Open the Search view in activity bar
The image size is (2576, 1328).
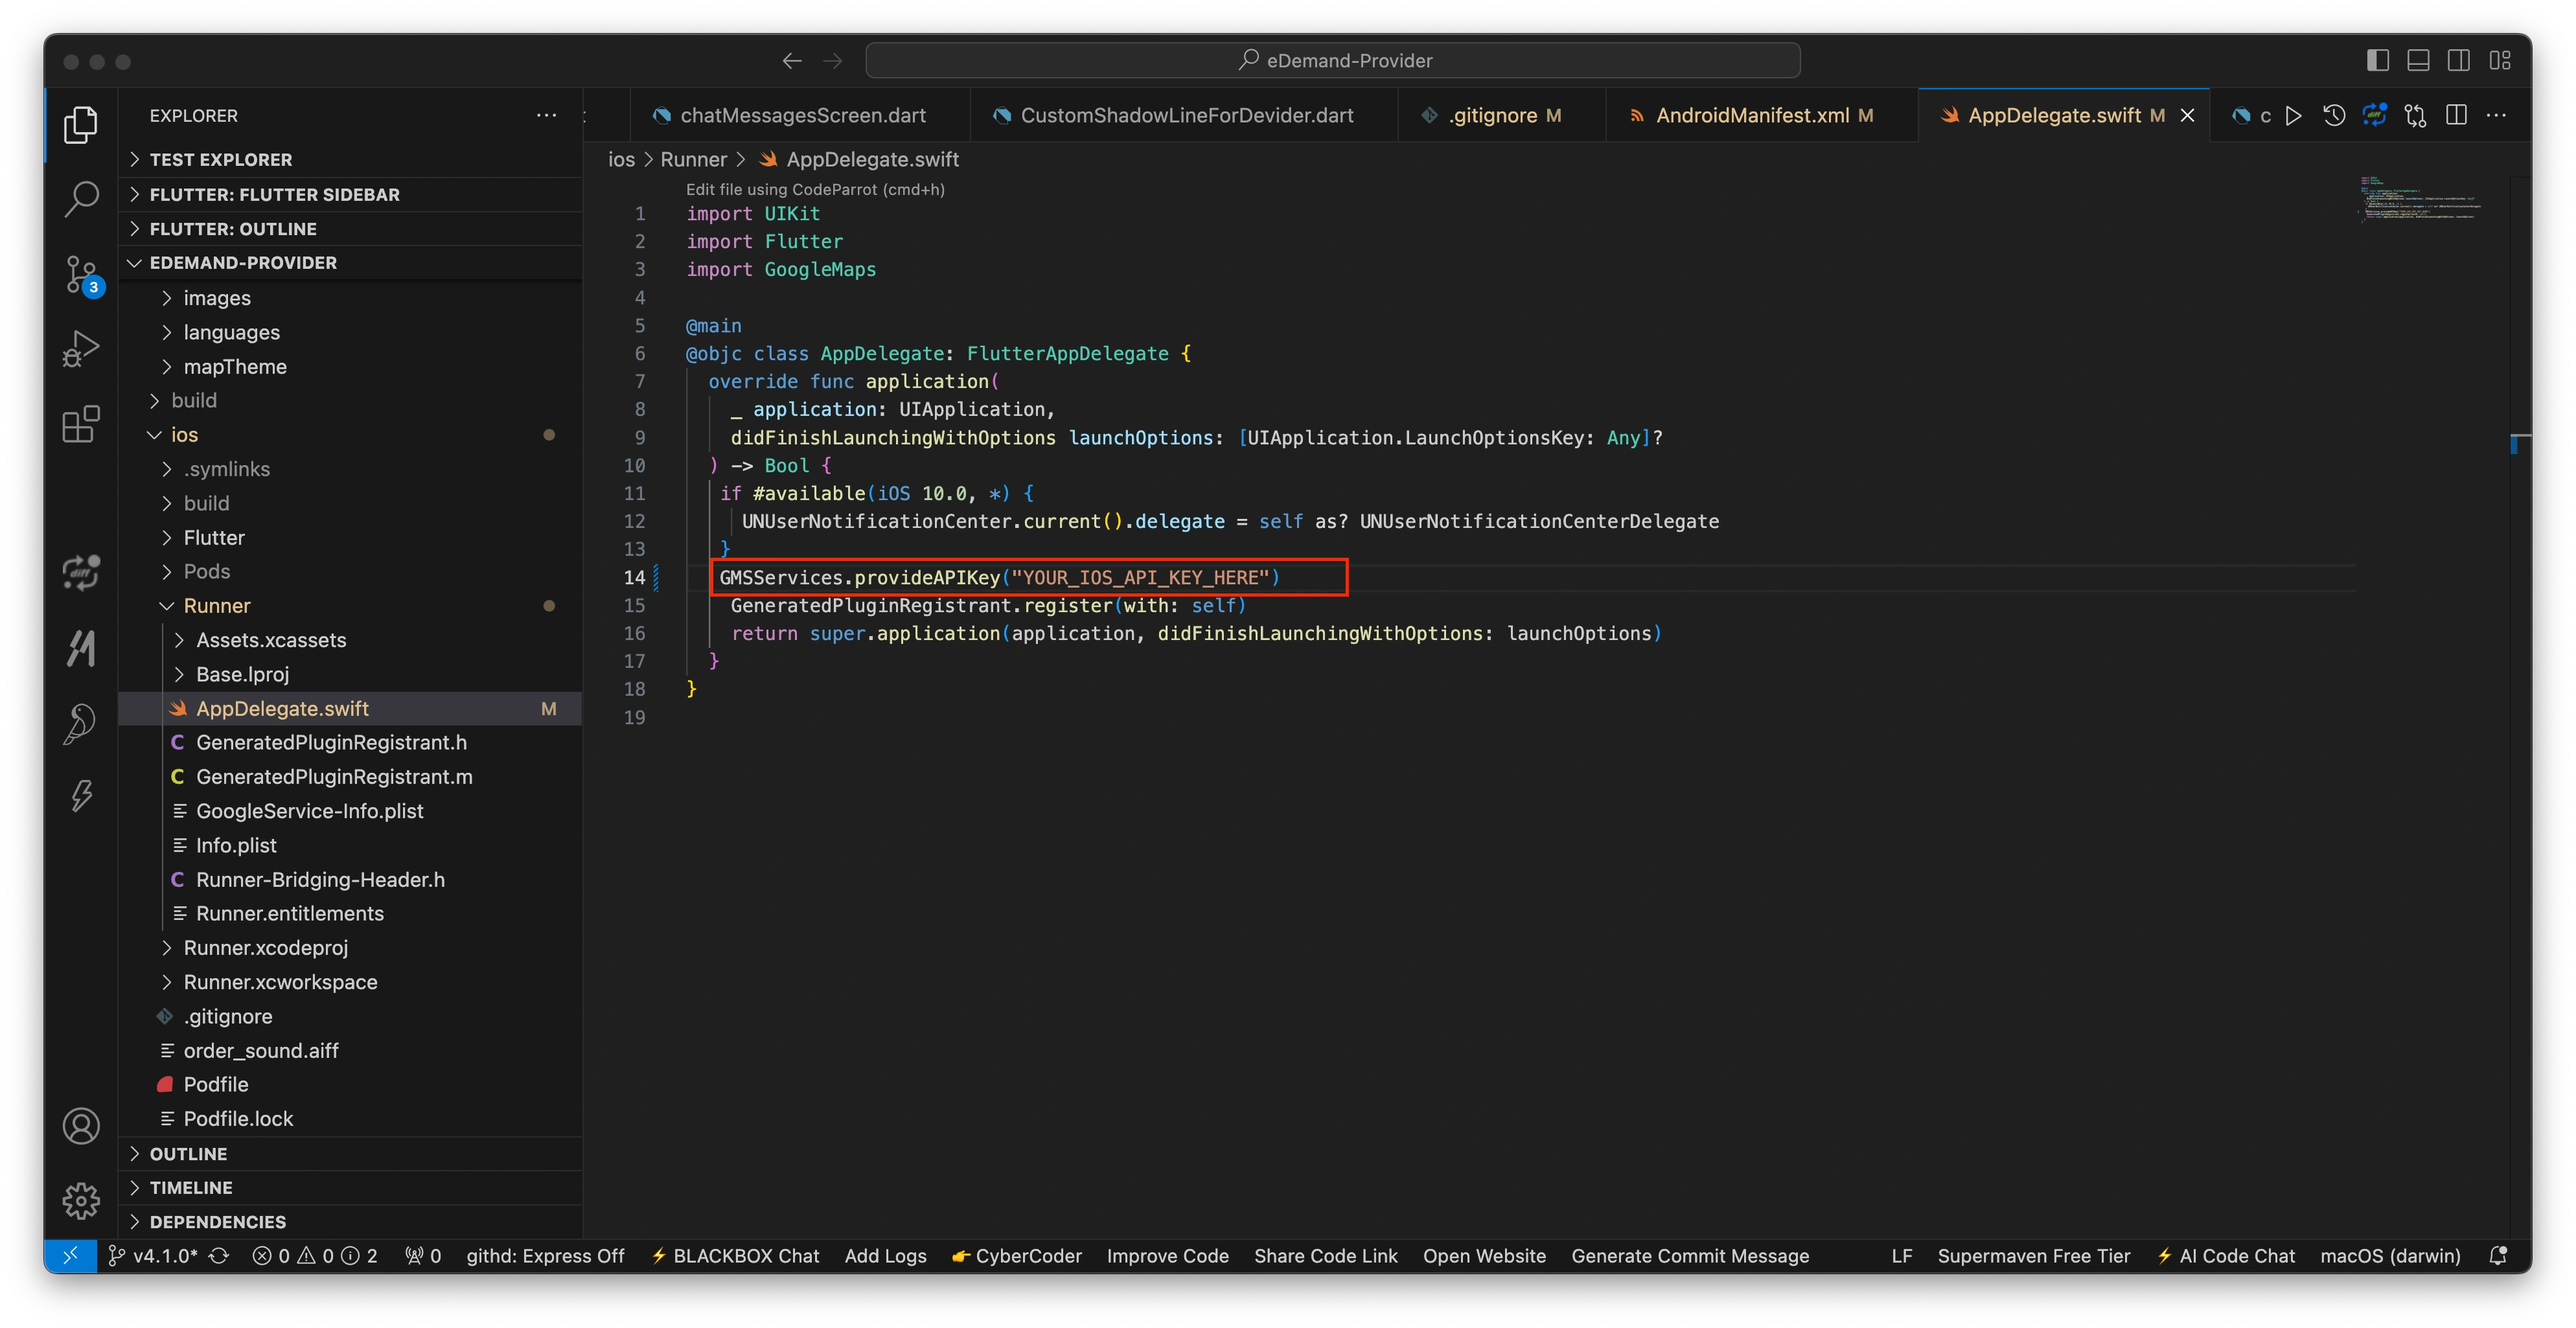81,198
